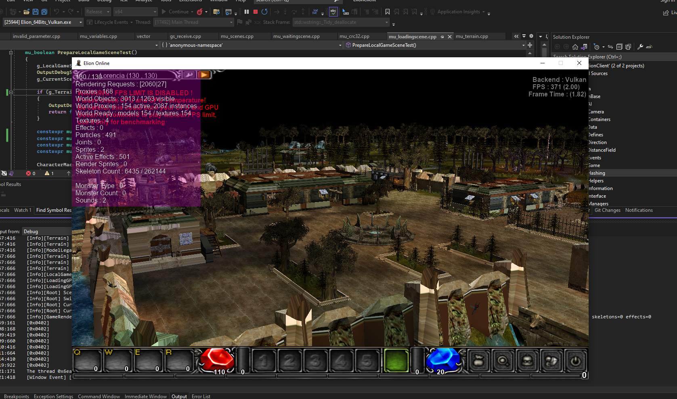This screenshot has width=677, height=399.
Task: Click the game icon beside the power button
Action: tap(551, 361)
